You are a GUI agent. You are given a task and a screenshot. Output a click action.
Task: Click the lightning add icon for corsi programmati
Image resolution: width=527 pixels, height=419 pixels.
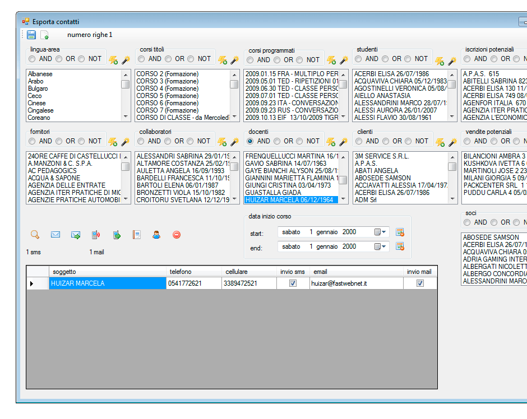tap(331, 60)
